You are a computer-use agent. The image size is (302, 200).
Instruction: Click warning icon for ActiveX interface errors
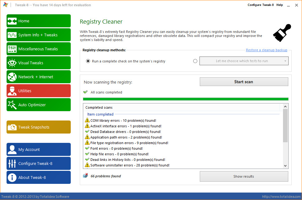(87, 126)
